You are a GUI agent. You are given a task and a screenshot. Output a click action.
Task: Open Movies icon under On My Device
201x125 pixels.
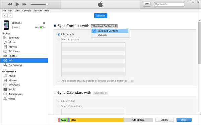(x=5, y=80)
